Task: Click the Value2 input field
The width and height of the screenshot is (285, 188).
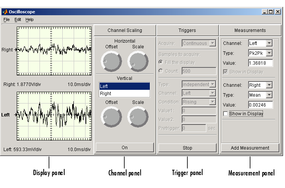Action: pos(199,119)
